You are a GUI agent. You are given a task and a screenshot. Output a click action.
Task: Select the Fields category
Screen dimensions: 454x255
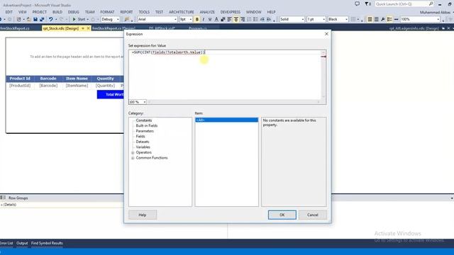pos(140,137)
